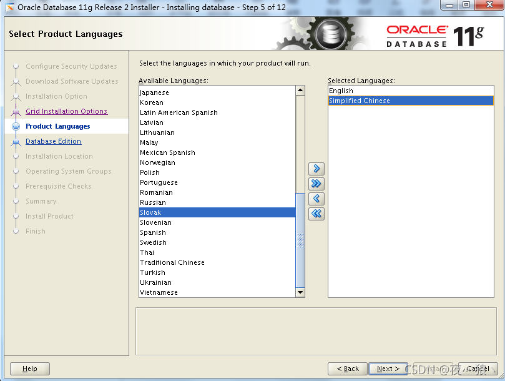505x381 pixels.
Task: Select Vietnamese in Available Languages
Action: pyautogui.click(x=217, y=292)
